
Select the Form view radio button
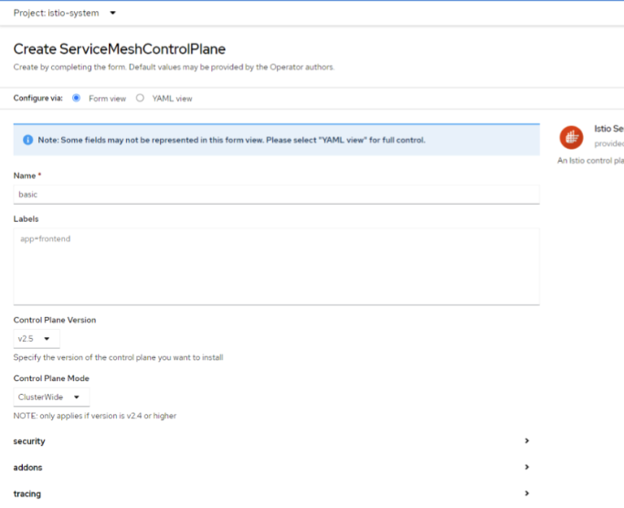click(x=76, y=98)
